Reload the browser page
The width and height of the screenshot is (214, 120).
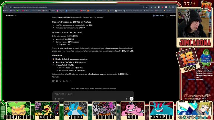(x=7, y=7)
